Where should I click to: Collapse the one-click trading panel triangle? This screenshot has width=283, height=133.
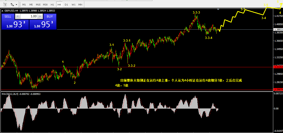click(2, 11)
